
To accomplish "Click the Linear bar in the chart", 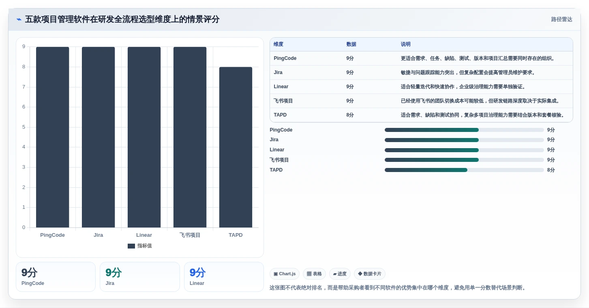I will pos(144,137).
